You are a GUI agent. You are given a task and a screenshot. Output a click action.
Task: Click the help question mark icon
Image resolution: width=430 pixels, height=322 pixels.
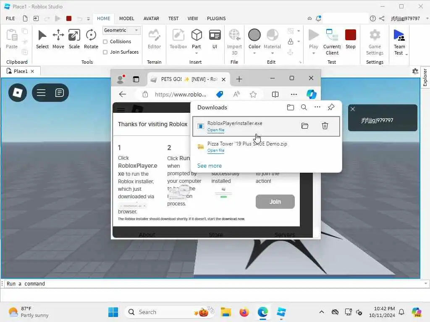point(372,18)
